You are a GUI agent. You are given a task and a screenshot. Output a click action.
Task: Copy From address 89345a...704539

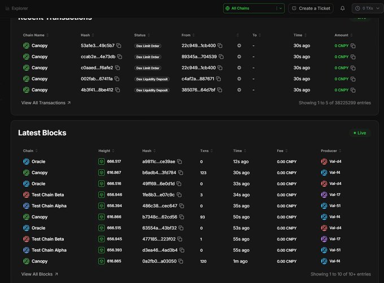pos(221,57)
